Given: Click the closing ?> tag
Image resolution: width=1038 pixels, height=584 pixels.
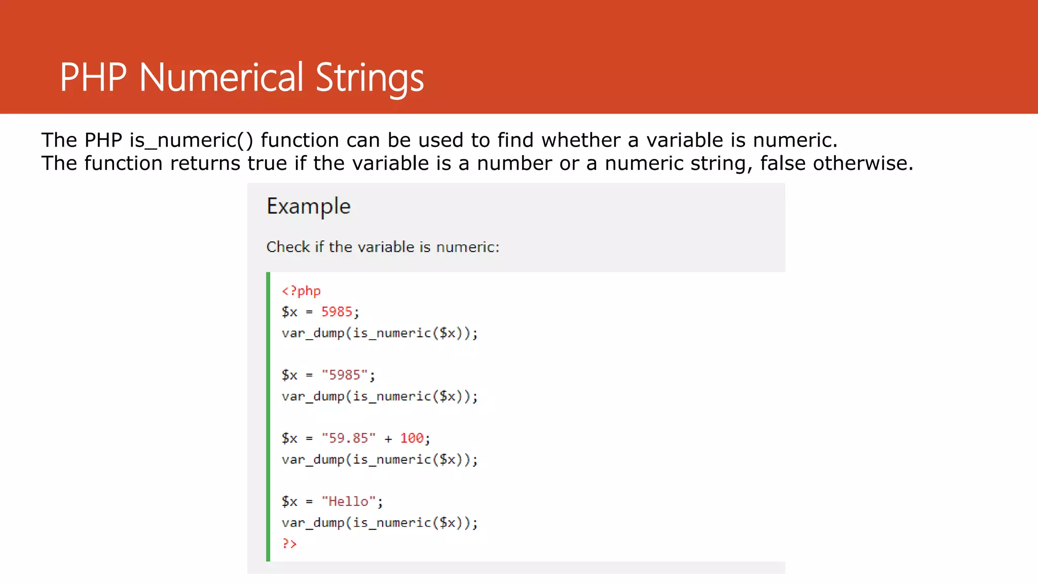Looking at the screenshot, I should [x=289, y=543].
